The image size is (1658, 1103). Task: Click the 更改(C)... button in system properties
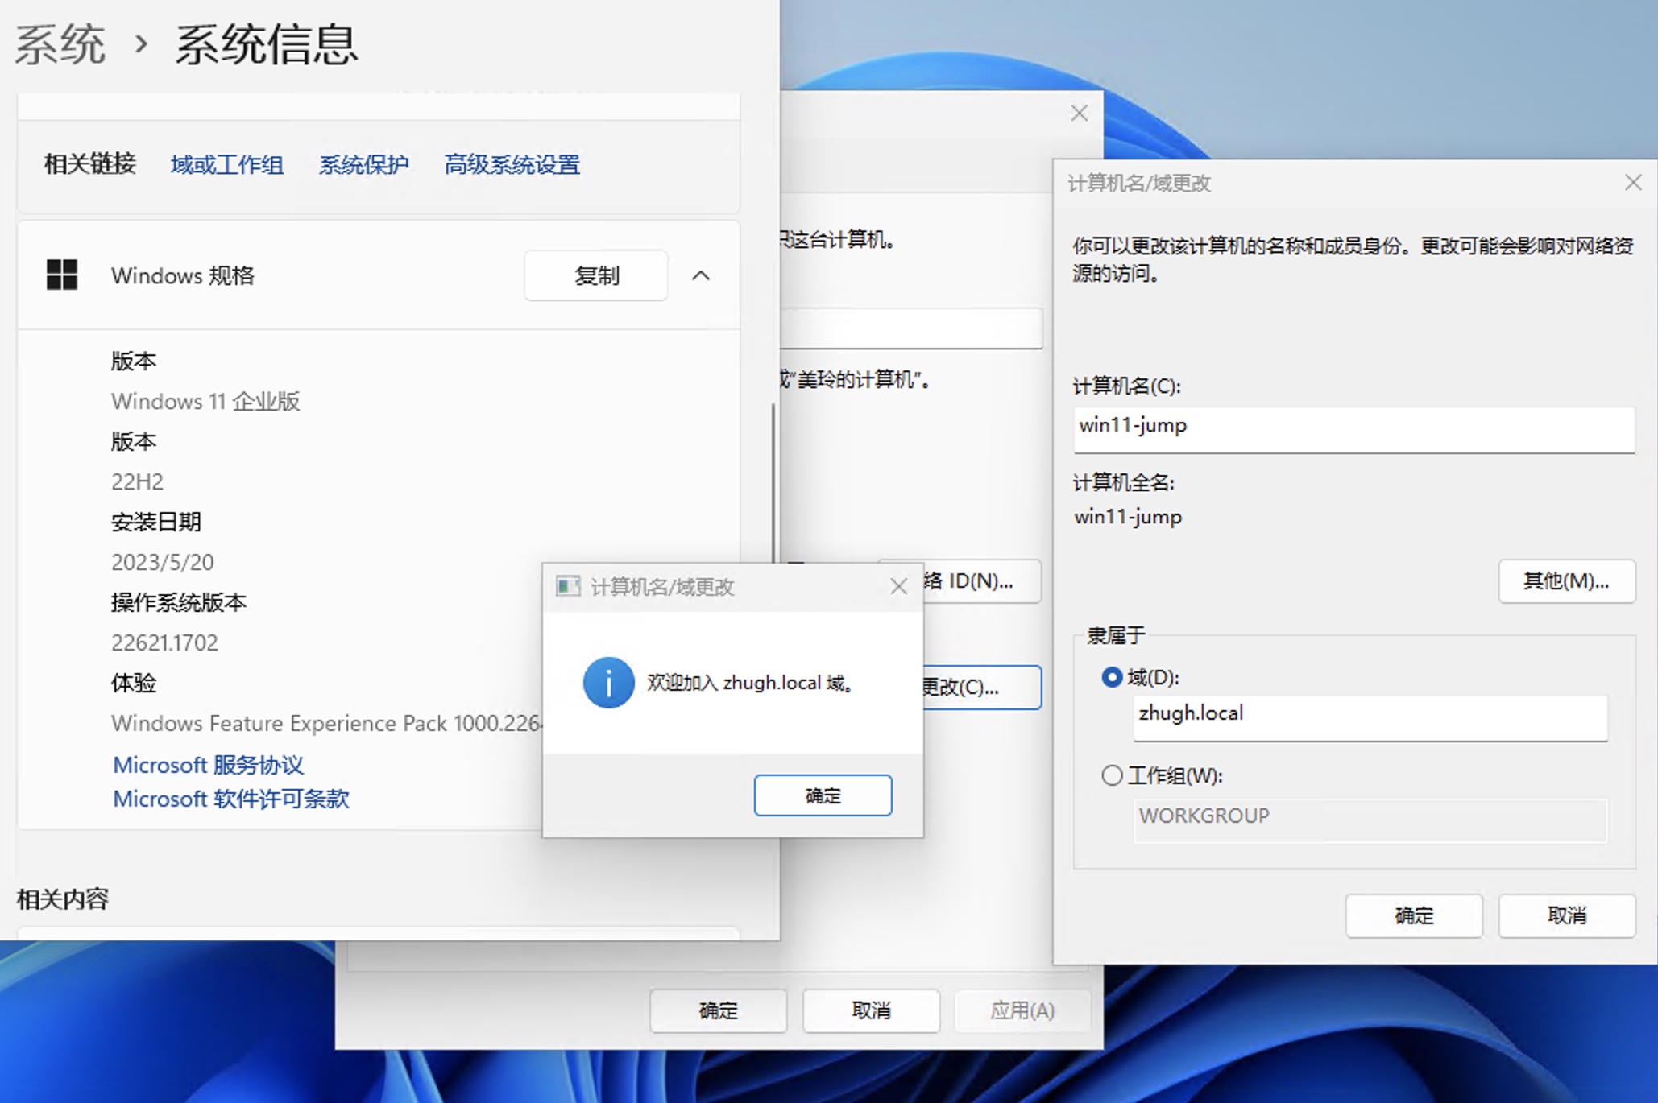pos(981,688)
